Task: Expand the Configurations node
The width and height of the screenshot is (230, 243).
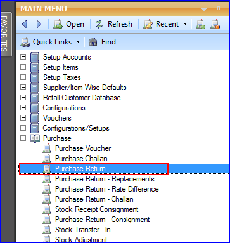Action: (x=23, y=108)
